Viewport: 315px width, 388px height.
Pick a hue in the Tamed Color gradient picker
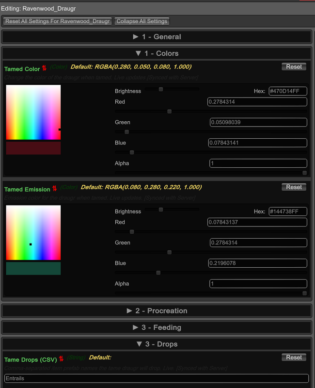tap(33, 113)
